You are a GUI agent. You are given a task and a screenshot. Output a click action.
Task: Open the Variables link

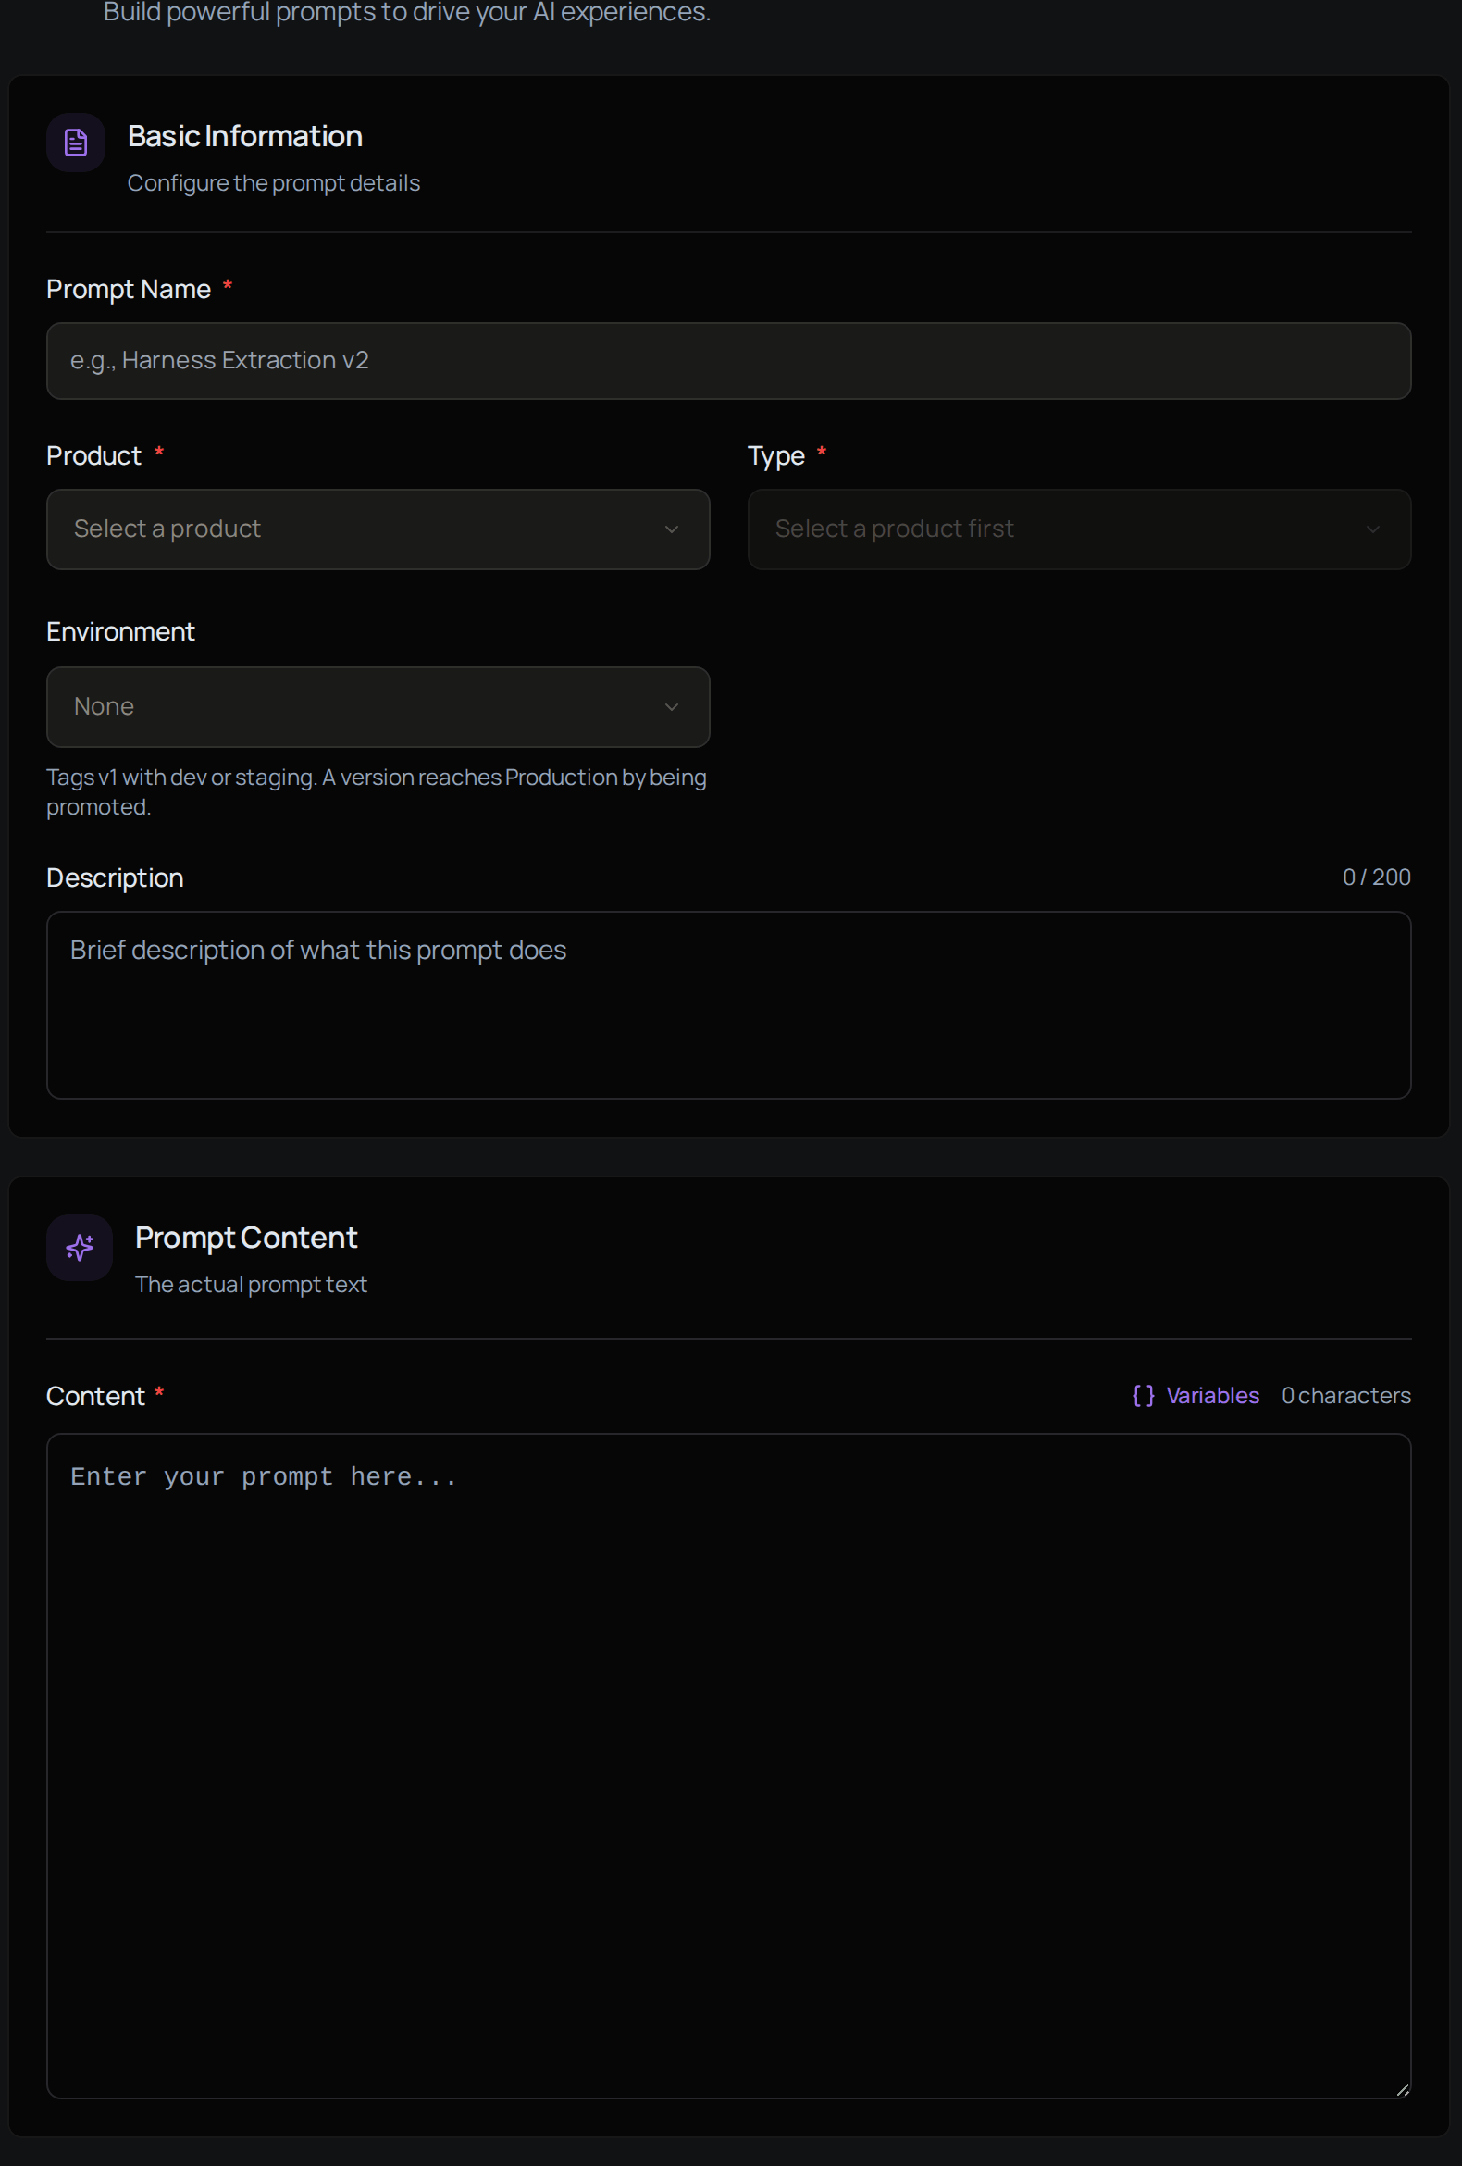(x=1196, y=1395)
